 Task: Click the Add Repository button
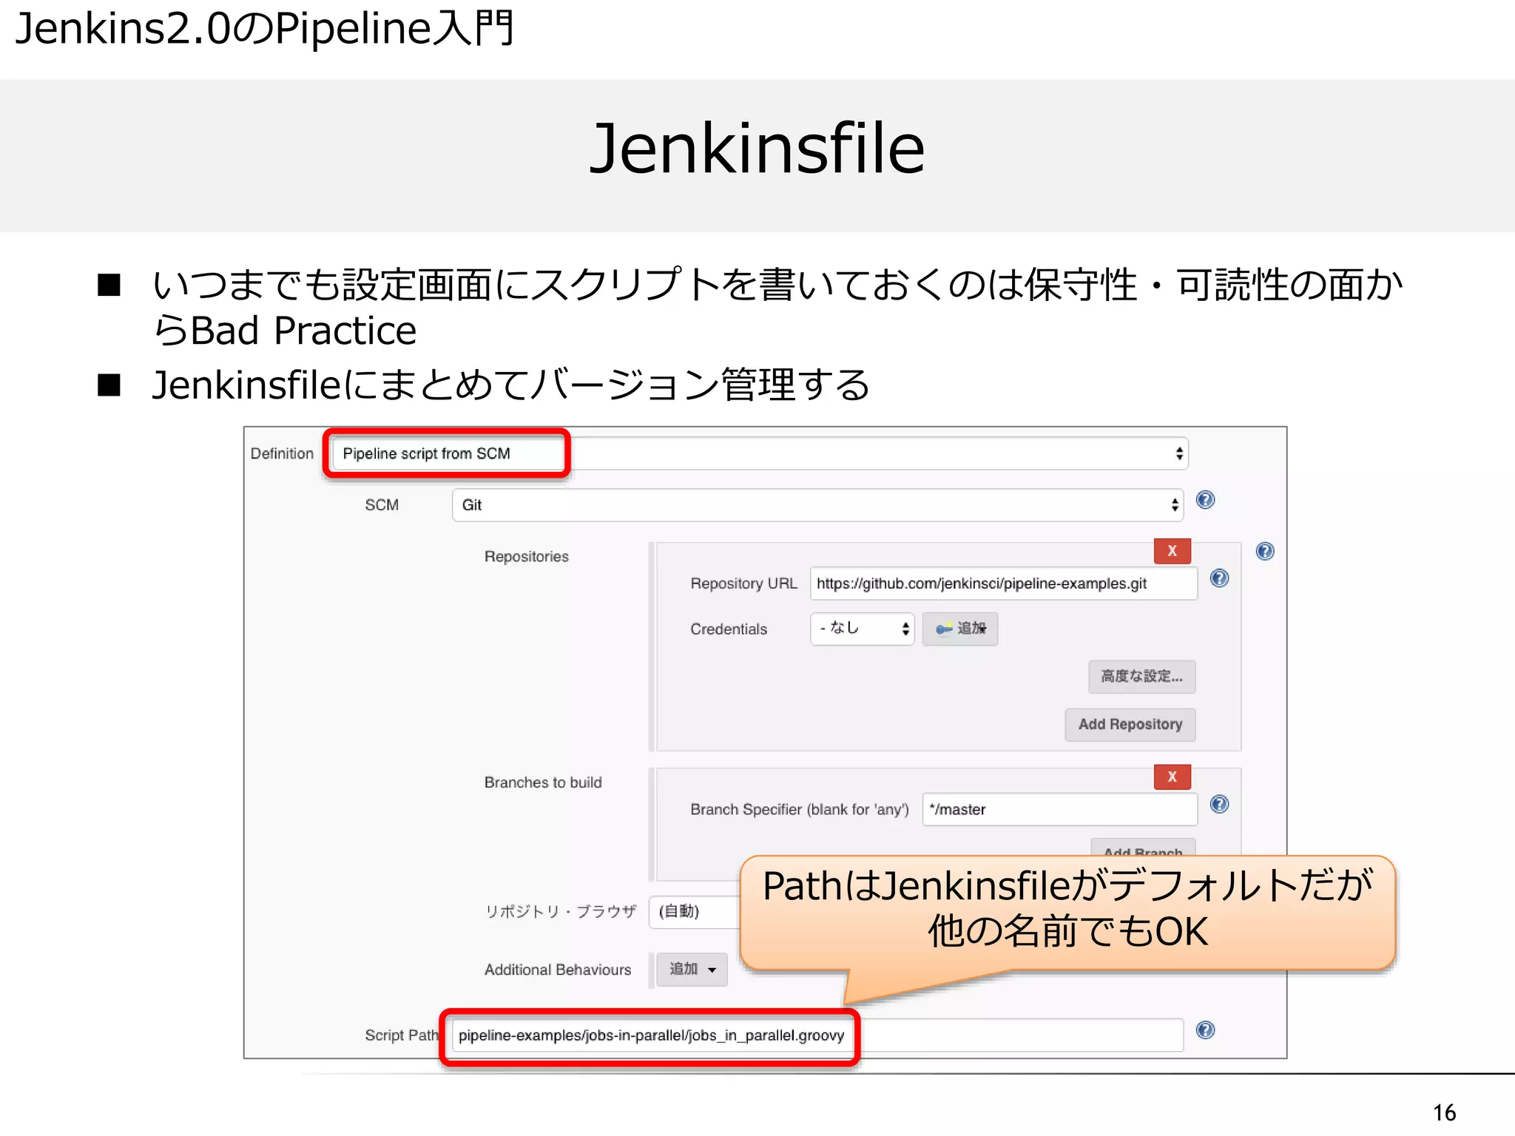[x=1130, y=725]
